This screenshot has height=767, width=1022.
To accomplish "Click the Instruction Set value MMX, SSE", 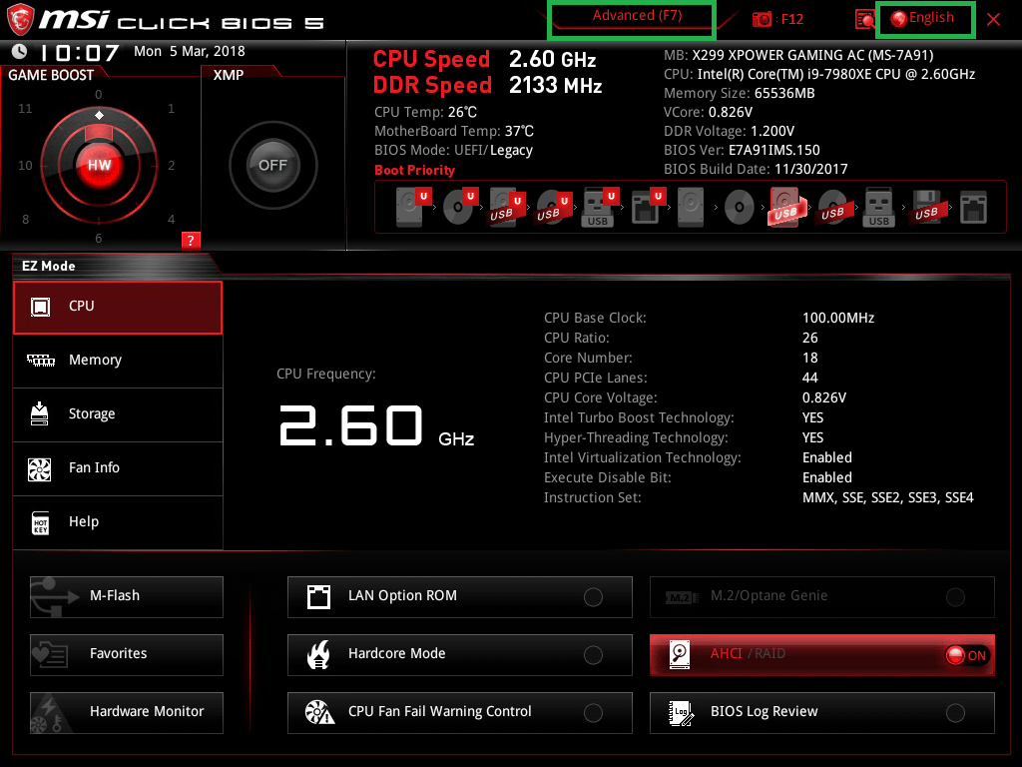I will (x=887, y=497).
